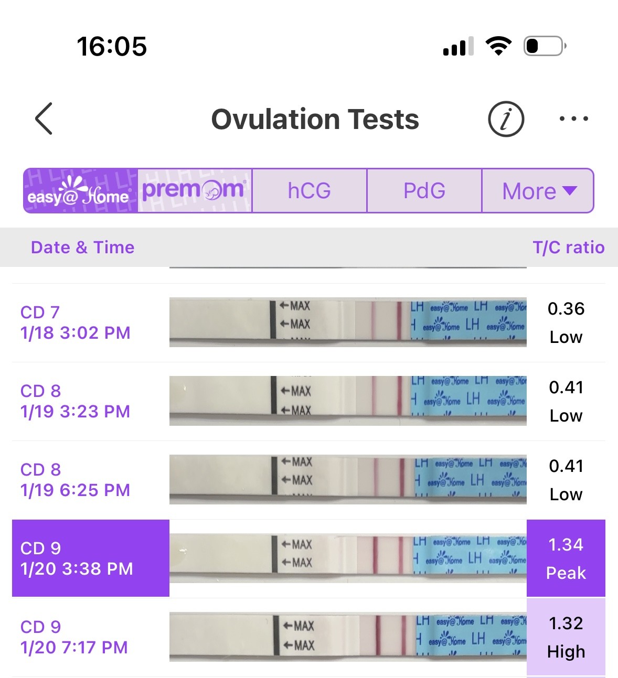Viewport: 618px width, 678px height.
Task: Tap the Wi-Fi status icon
Action: pos(498,46)
